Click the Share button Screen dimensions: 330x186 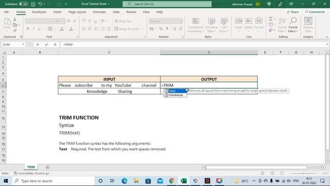293,12
